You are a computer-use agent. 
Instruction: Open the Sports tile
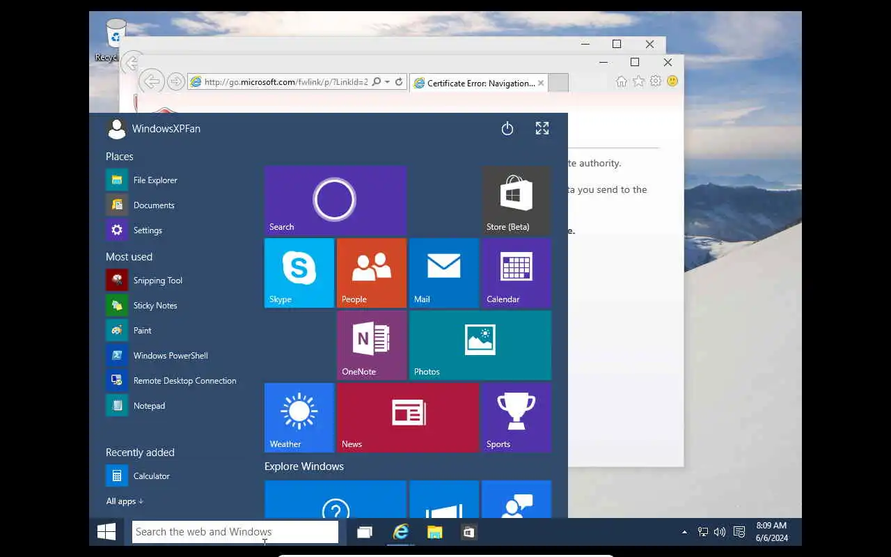(x=517, y=418)
